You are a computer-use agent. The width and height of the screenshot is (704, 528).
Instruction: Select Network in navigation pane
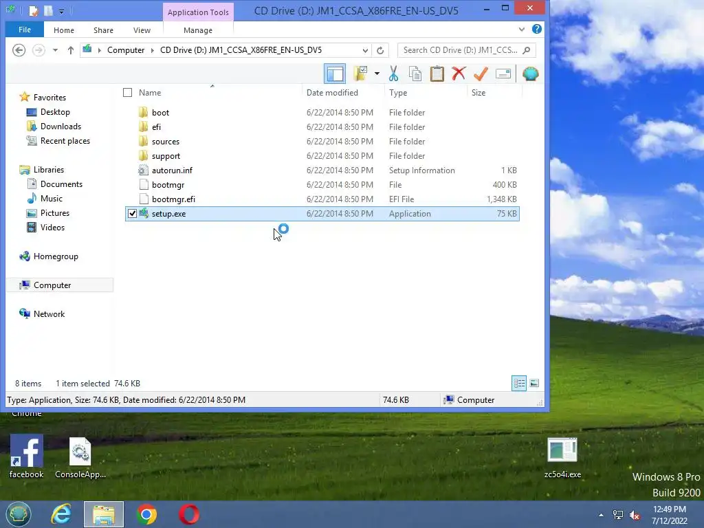point(49,313)
